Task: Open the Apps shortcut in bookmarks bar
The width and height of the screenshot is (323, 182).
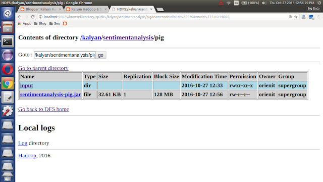Action: [x=24, y=24]
